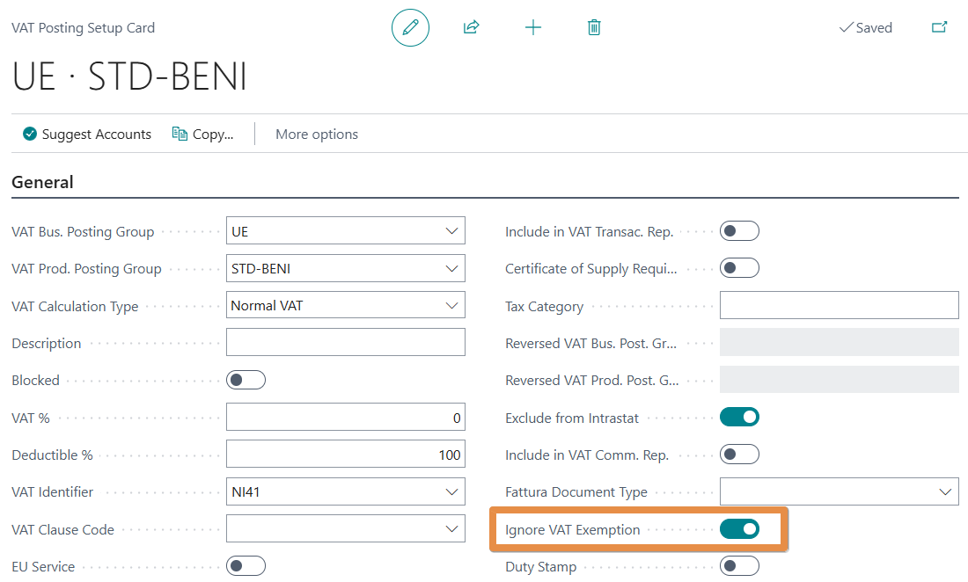
Task: Disable the Exclude from Intrastat toggle
Action: click(x=739, y=418)
